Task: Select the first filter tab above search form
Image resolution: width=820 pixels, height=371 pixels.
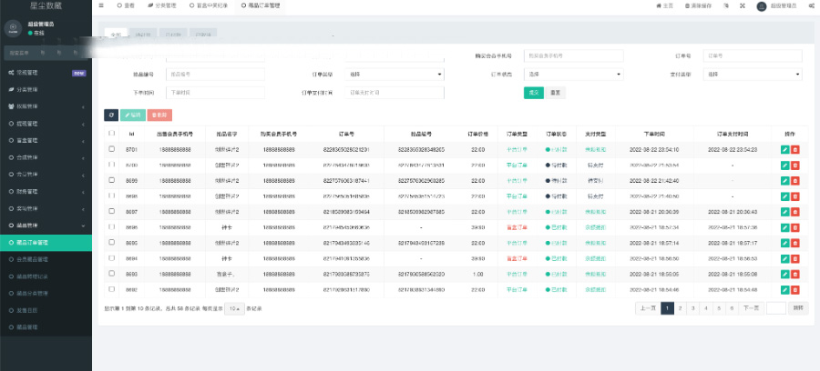Action: click(x=114, y=35)
